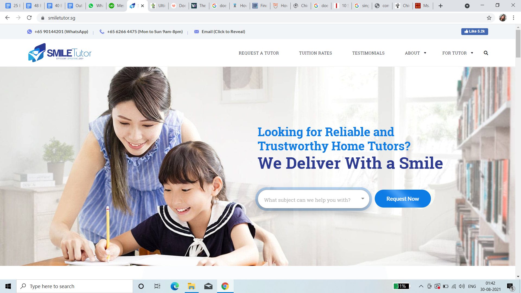Expand the ABOUT menu dropdown
This screenshot has height=293, width=521.
(x=415, y=53)
